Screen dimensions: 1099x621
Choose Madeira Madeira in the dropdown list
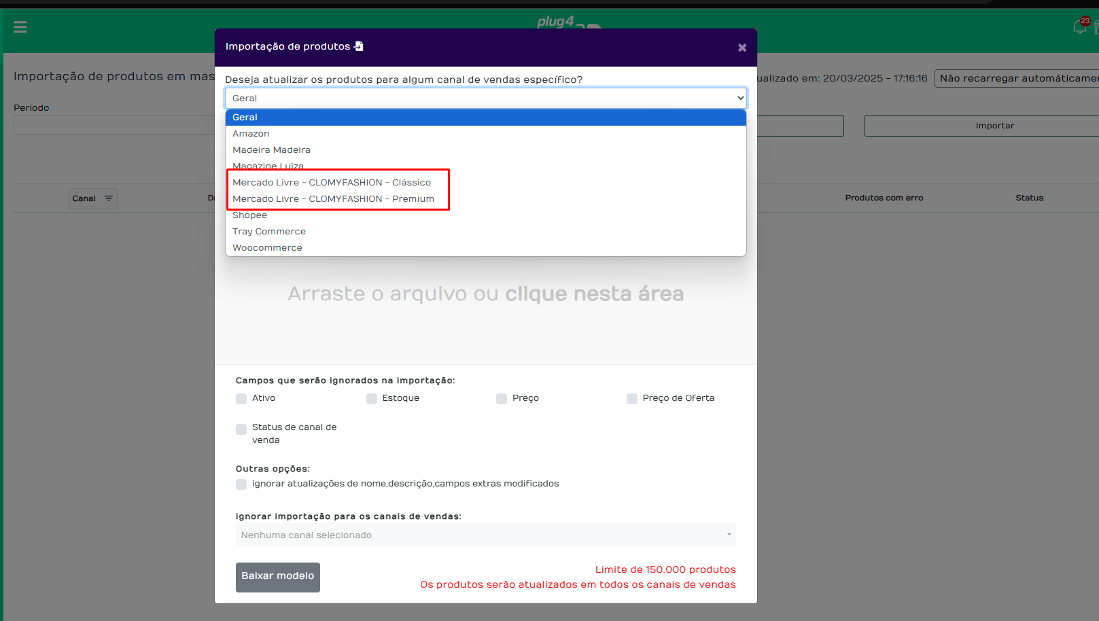[486, 150]
